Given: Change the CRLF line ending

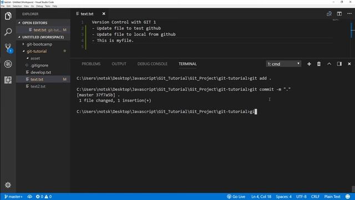Looking at the screenshot, I should (x=315, y=197).
